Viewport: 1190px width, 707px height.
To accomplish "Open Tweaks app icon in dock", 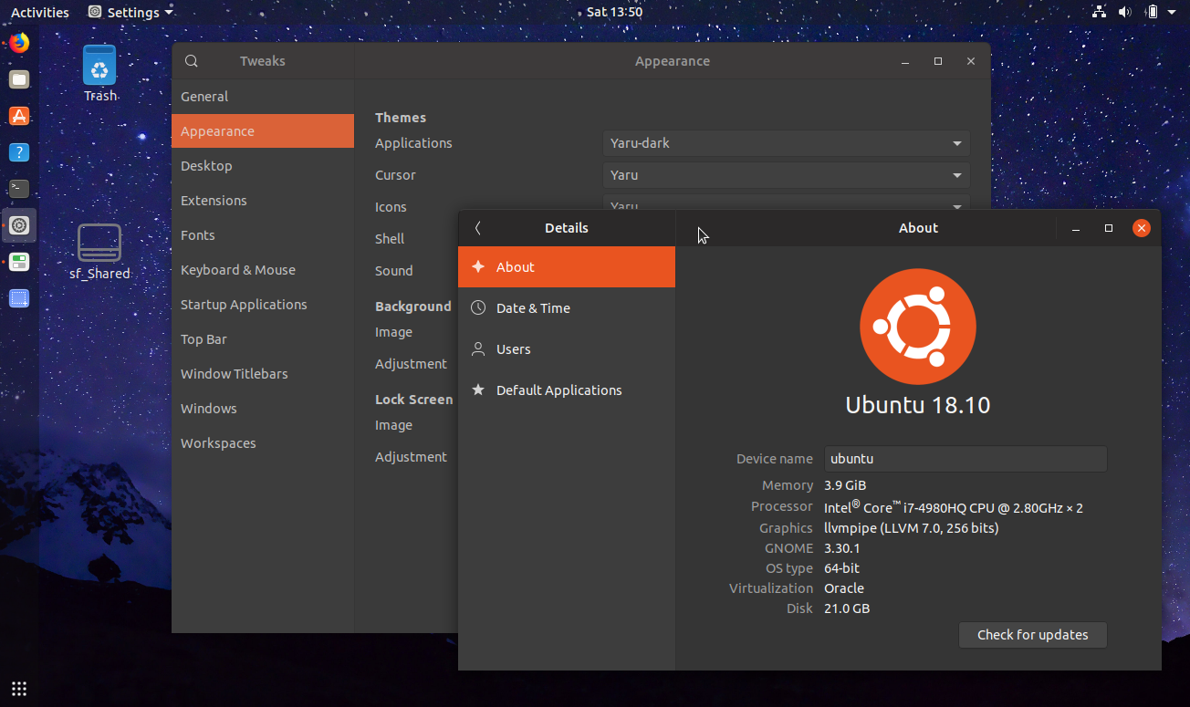I will 19,262.
